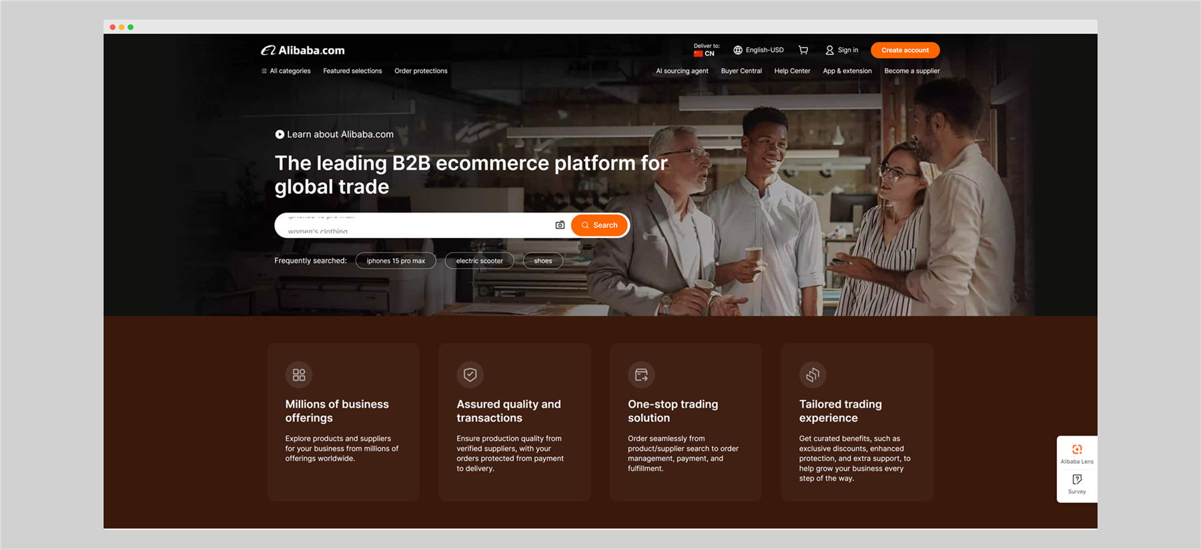The width and height of the screenshot is (1201, 549).
Task: Click the One-stop trading solution icon
Action: click(x=641, y=375)
